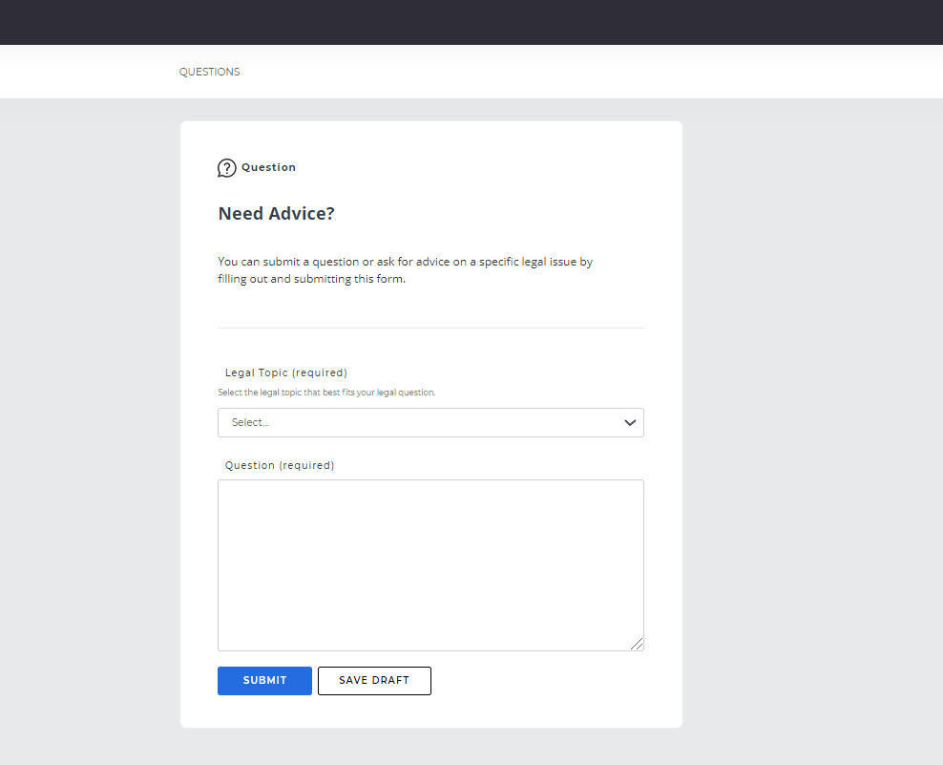Focus the Question text area

(430, 565)
